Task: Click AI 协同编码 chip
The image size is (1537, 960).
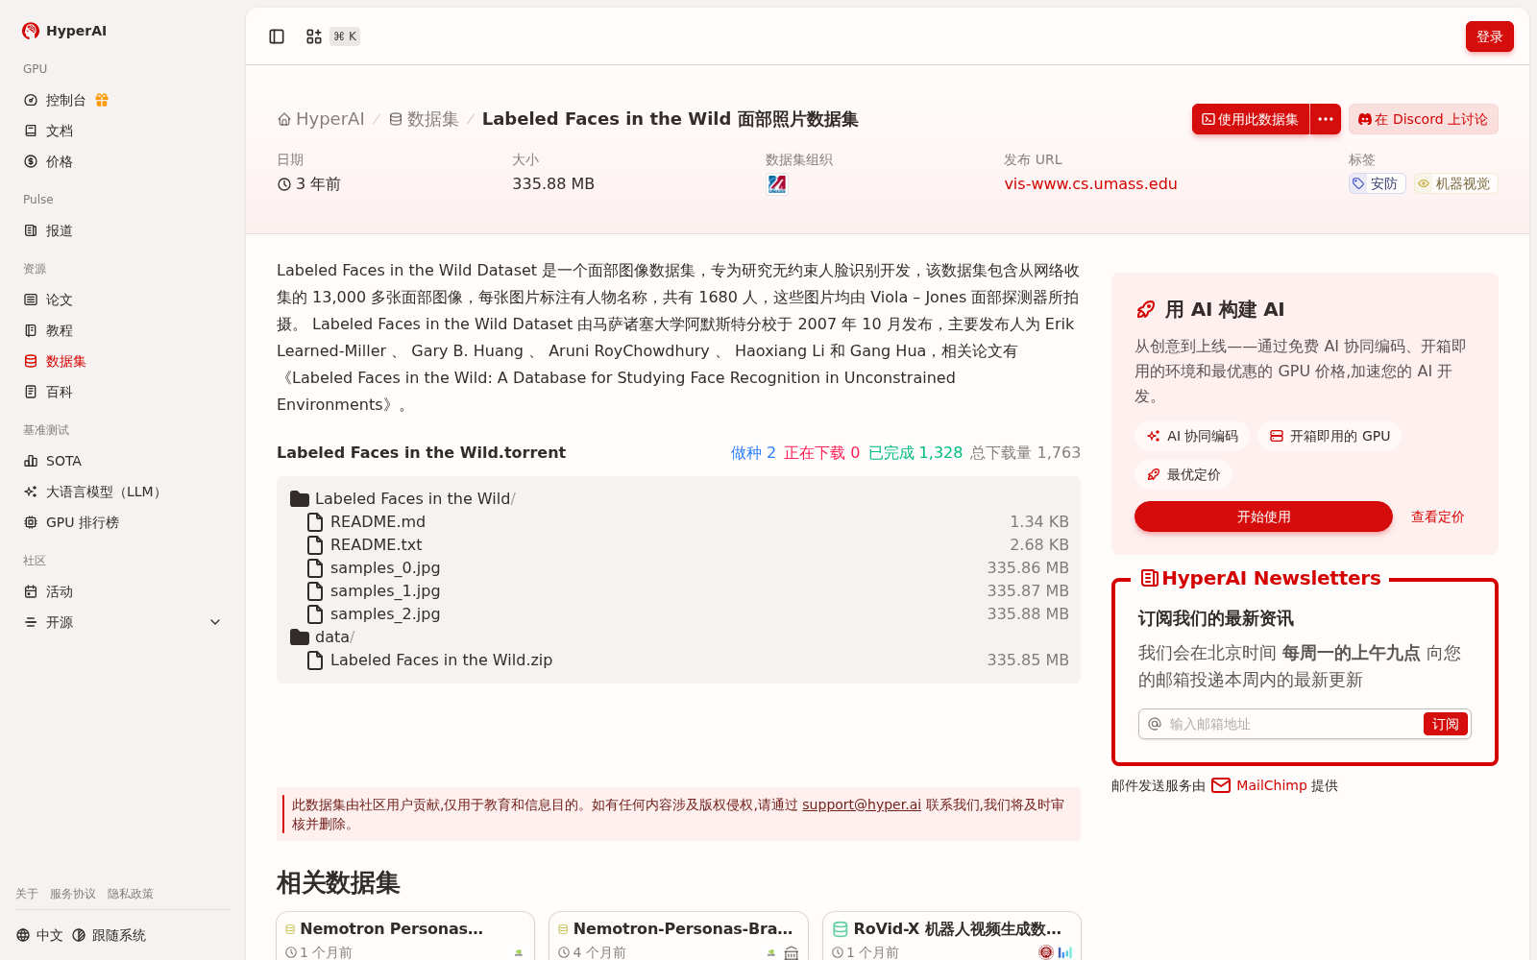Action: tap(1192, 436)
